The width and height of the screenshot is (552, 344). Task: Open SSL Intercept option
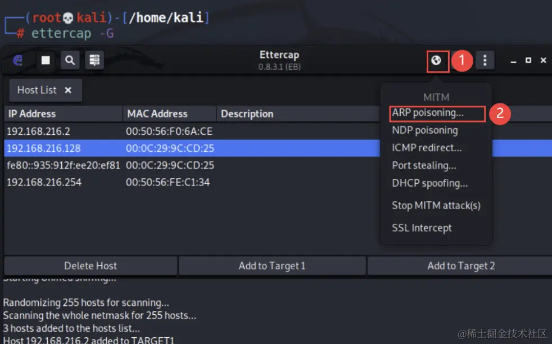(x=422, y=228)
